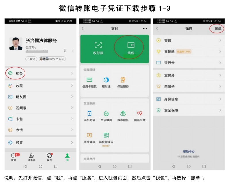The image size is (230, 184).
Task: Open the profile QR code icon
Action: point(65,51)
